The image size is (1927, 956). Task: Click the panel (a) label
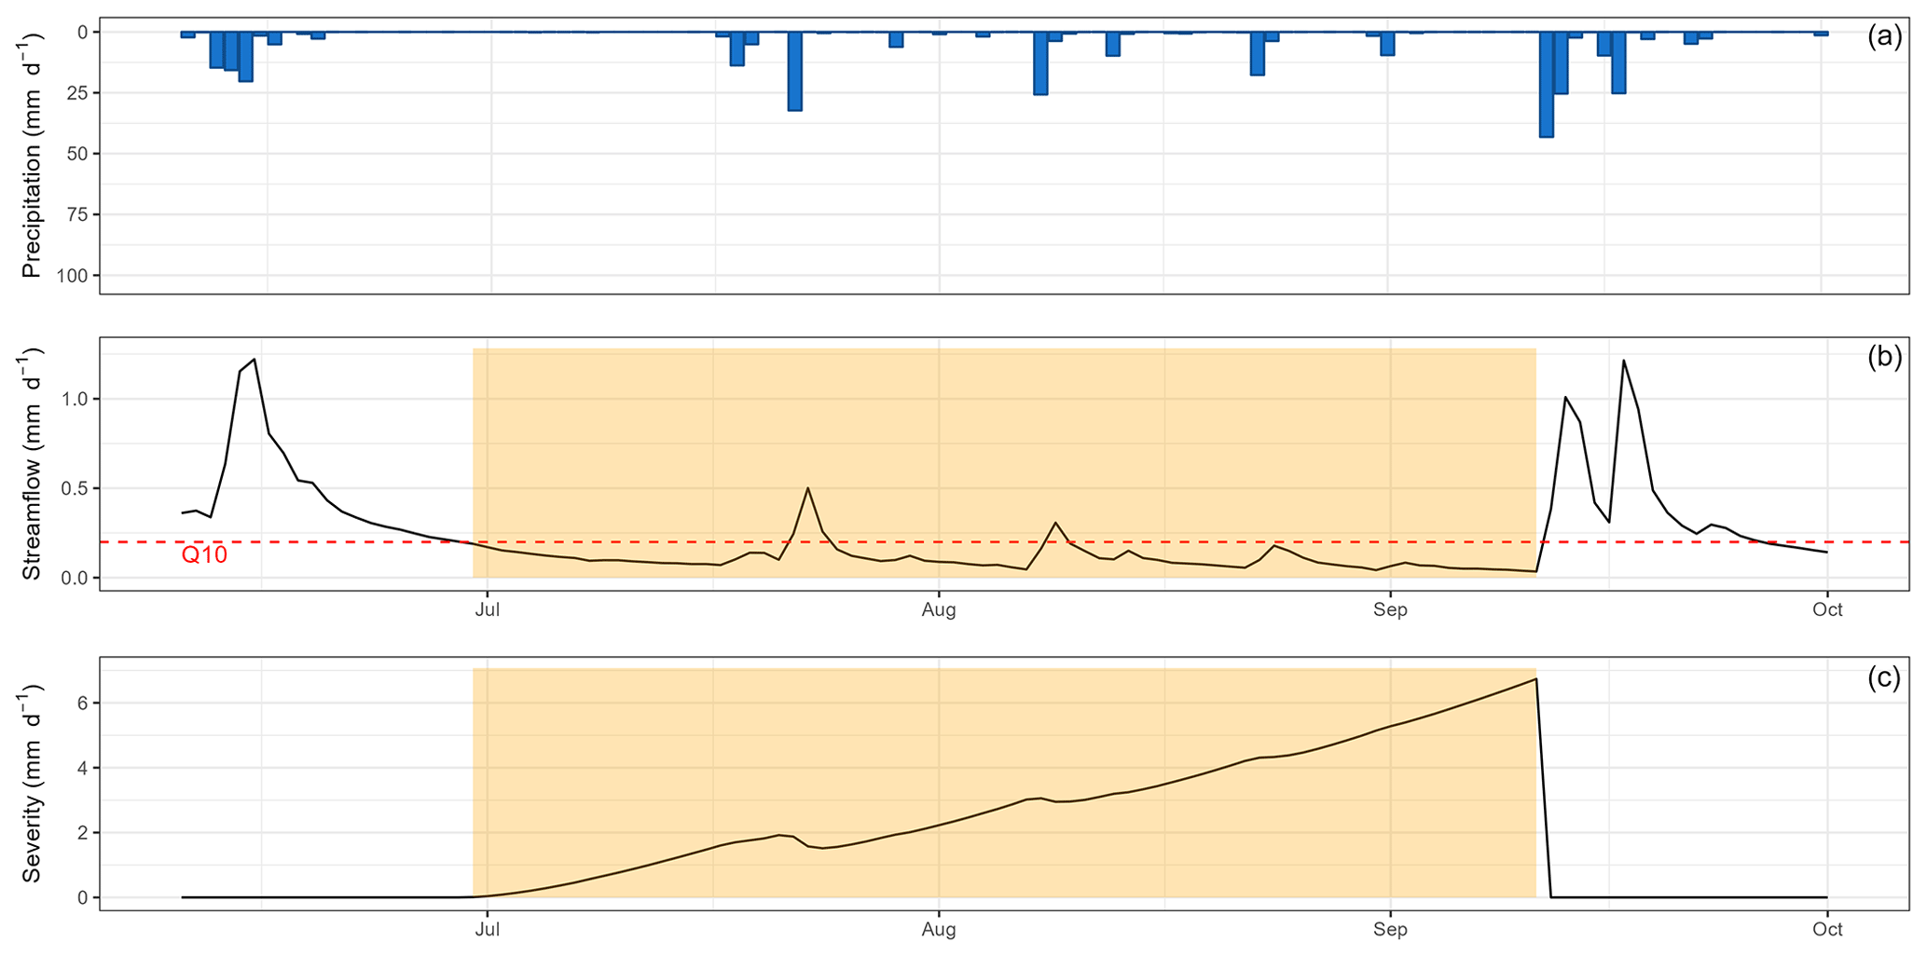pos(1883,36)
